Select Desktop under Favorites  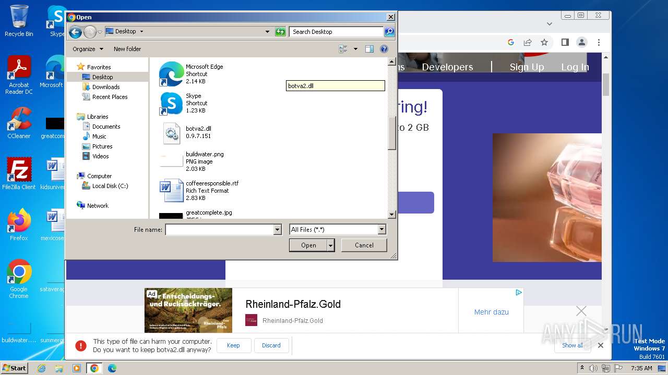[x=102, y=77]
